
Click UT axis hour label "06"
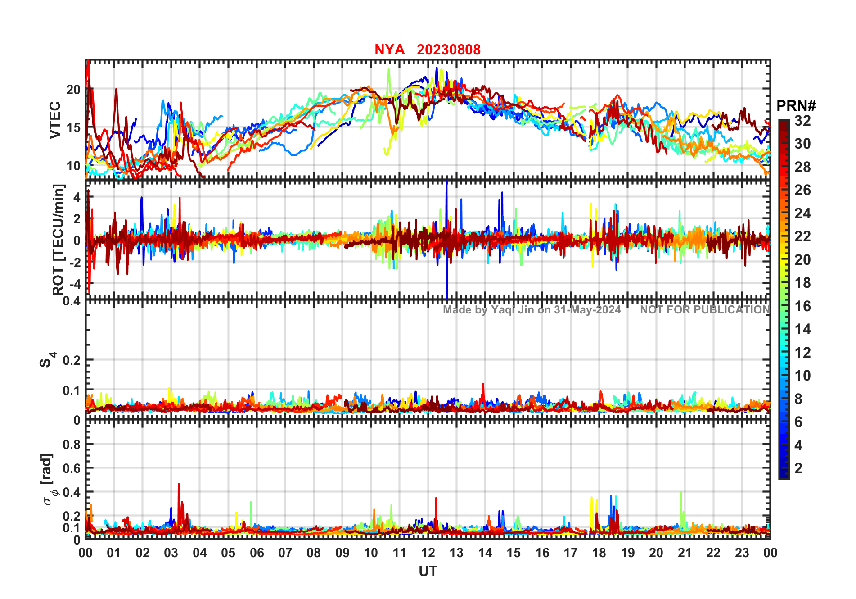pos(257,553)
